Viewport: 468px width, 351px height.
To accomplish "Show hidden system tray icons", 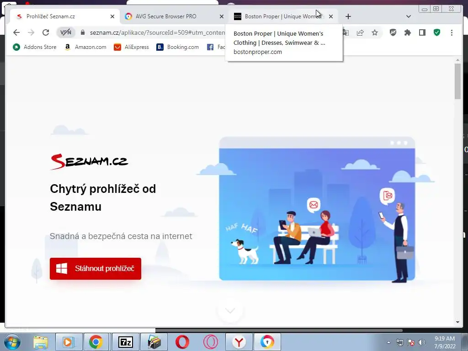I will [x=388, y=342].
